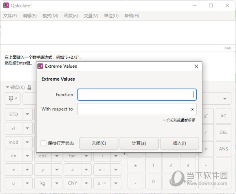Click the programming keypad P button

point(13,99)
